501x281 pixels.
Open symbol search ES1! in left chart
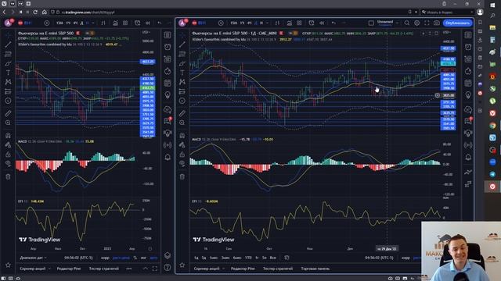[x=25, y=23]
